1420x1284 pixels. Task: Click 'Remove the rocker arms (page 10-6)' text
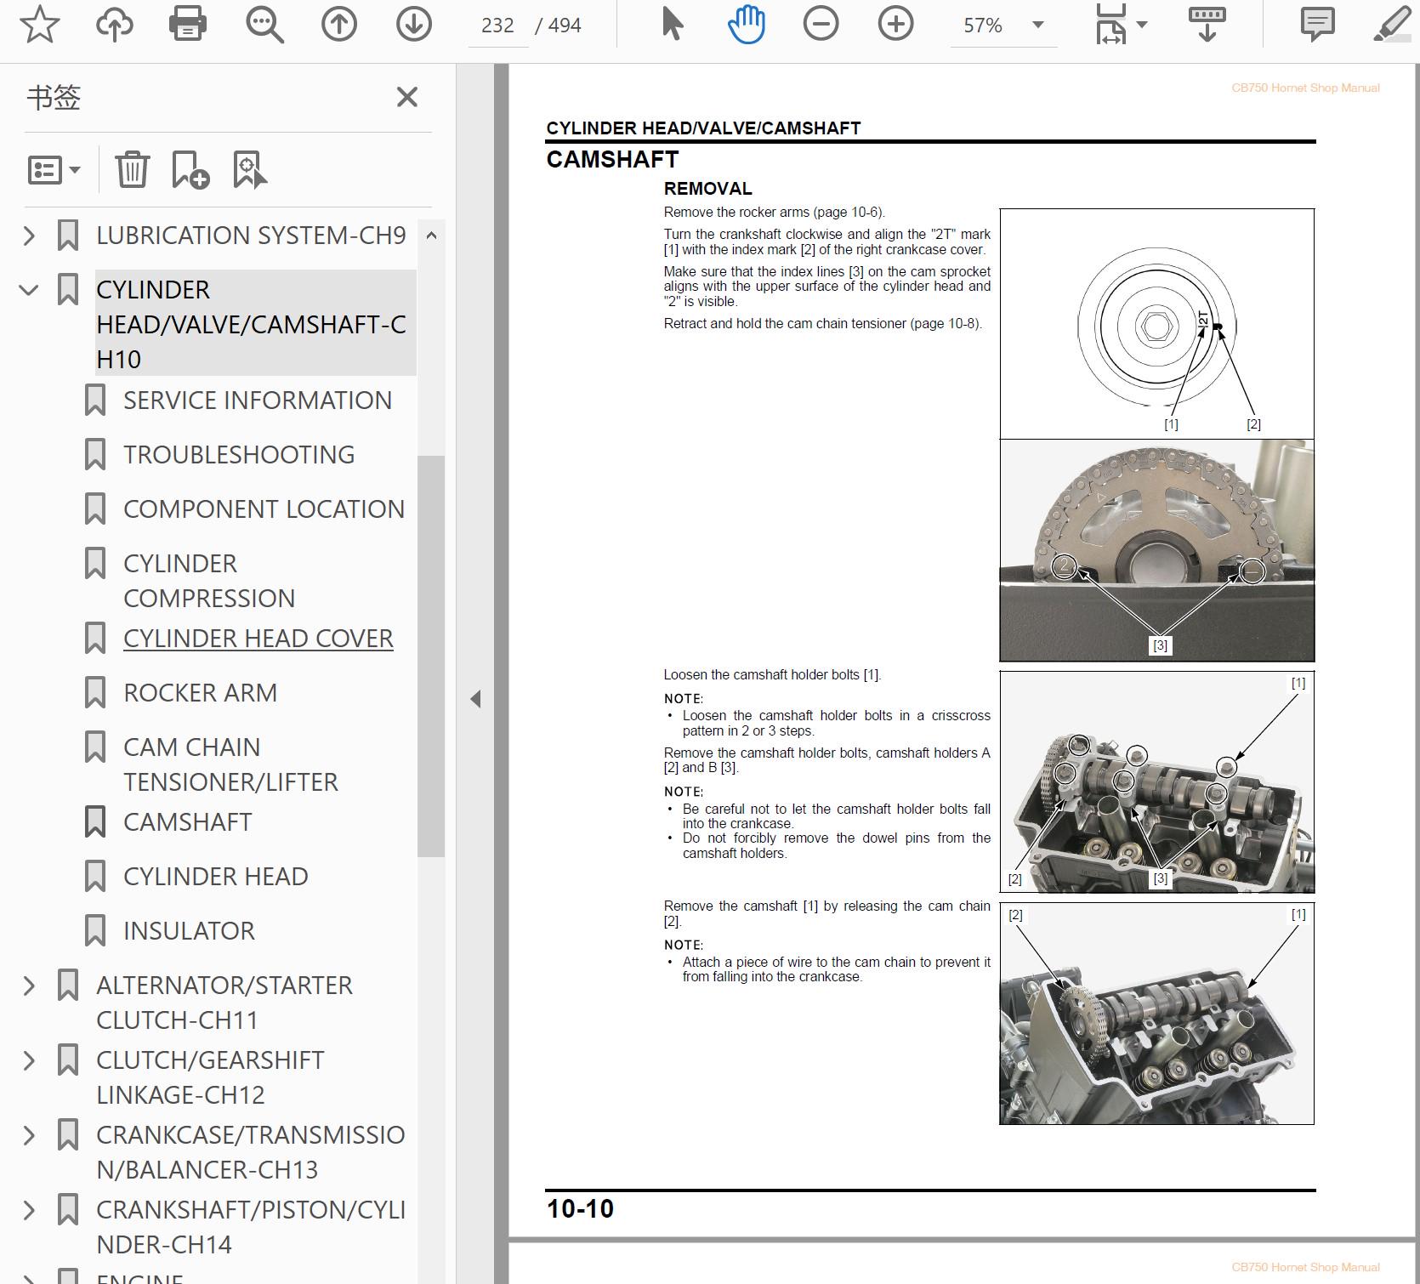(x=774, y=212)
